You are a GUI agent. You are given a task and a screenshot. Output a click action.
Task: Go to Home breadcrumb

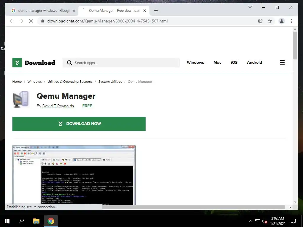(x=17, y=82)
